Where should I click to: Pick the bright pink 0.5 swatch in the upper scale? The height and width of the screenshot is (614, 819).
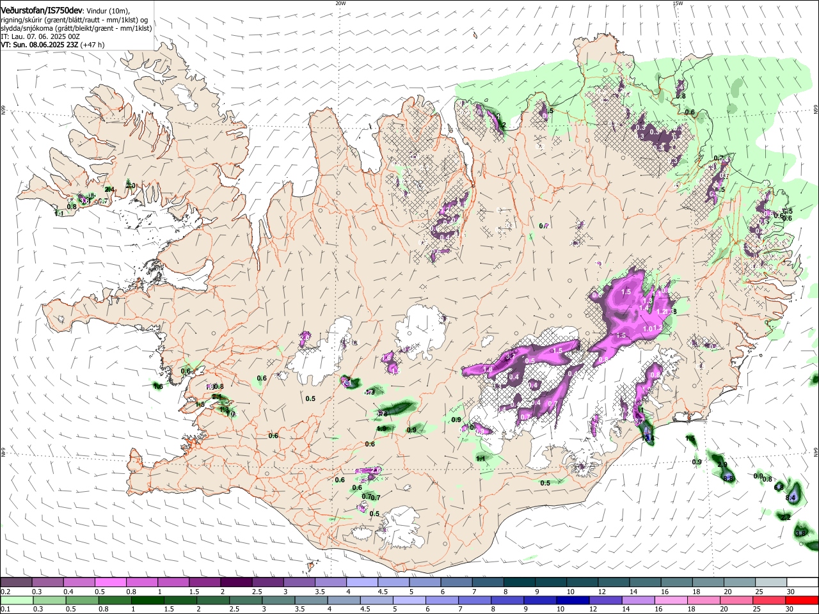[111, 583]
